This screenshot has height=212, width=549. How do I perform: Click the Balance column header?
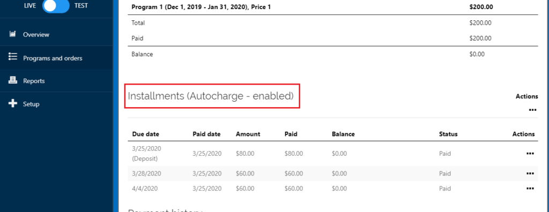click(343, 134)
